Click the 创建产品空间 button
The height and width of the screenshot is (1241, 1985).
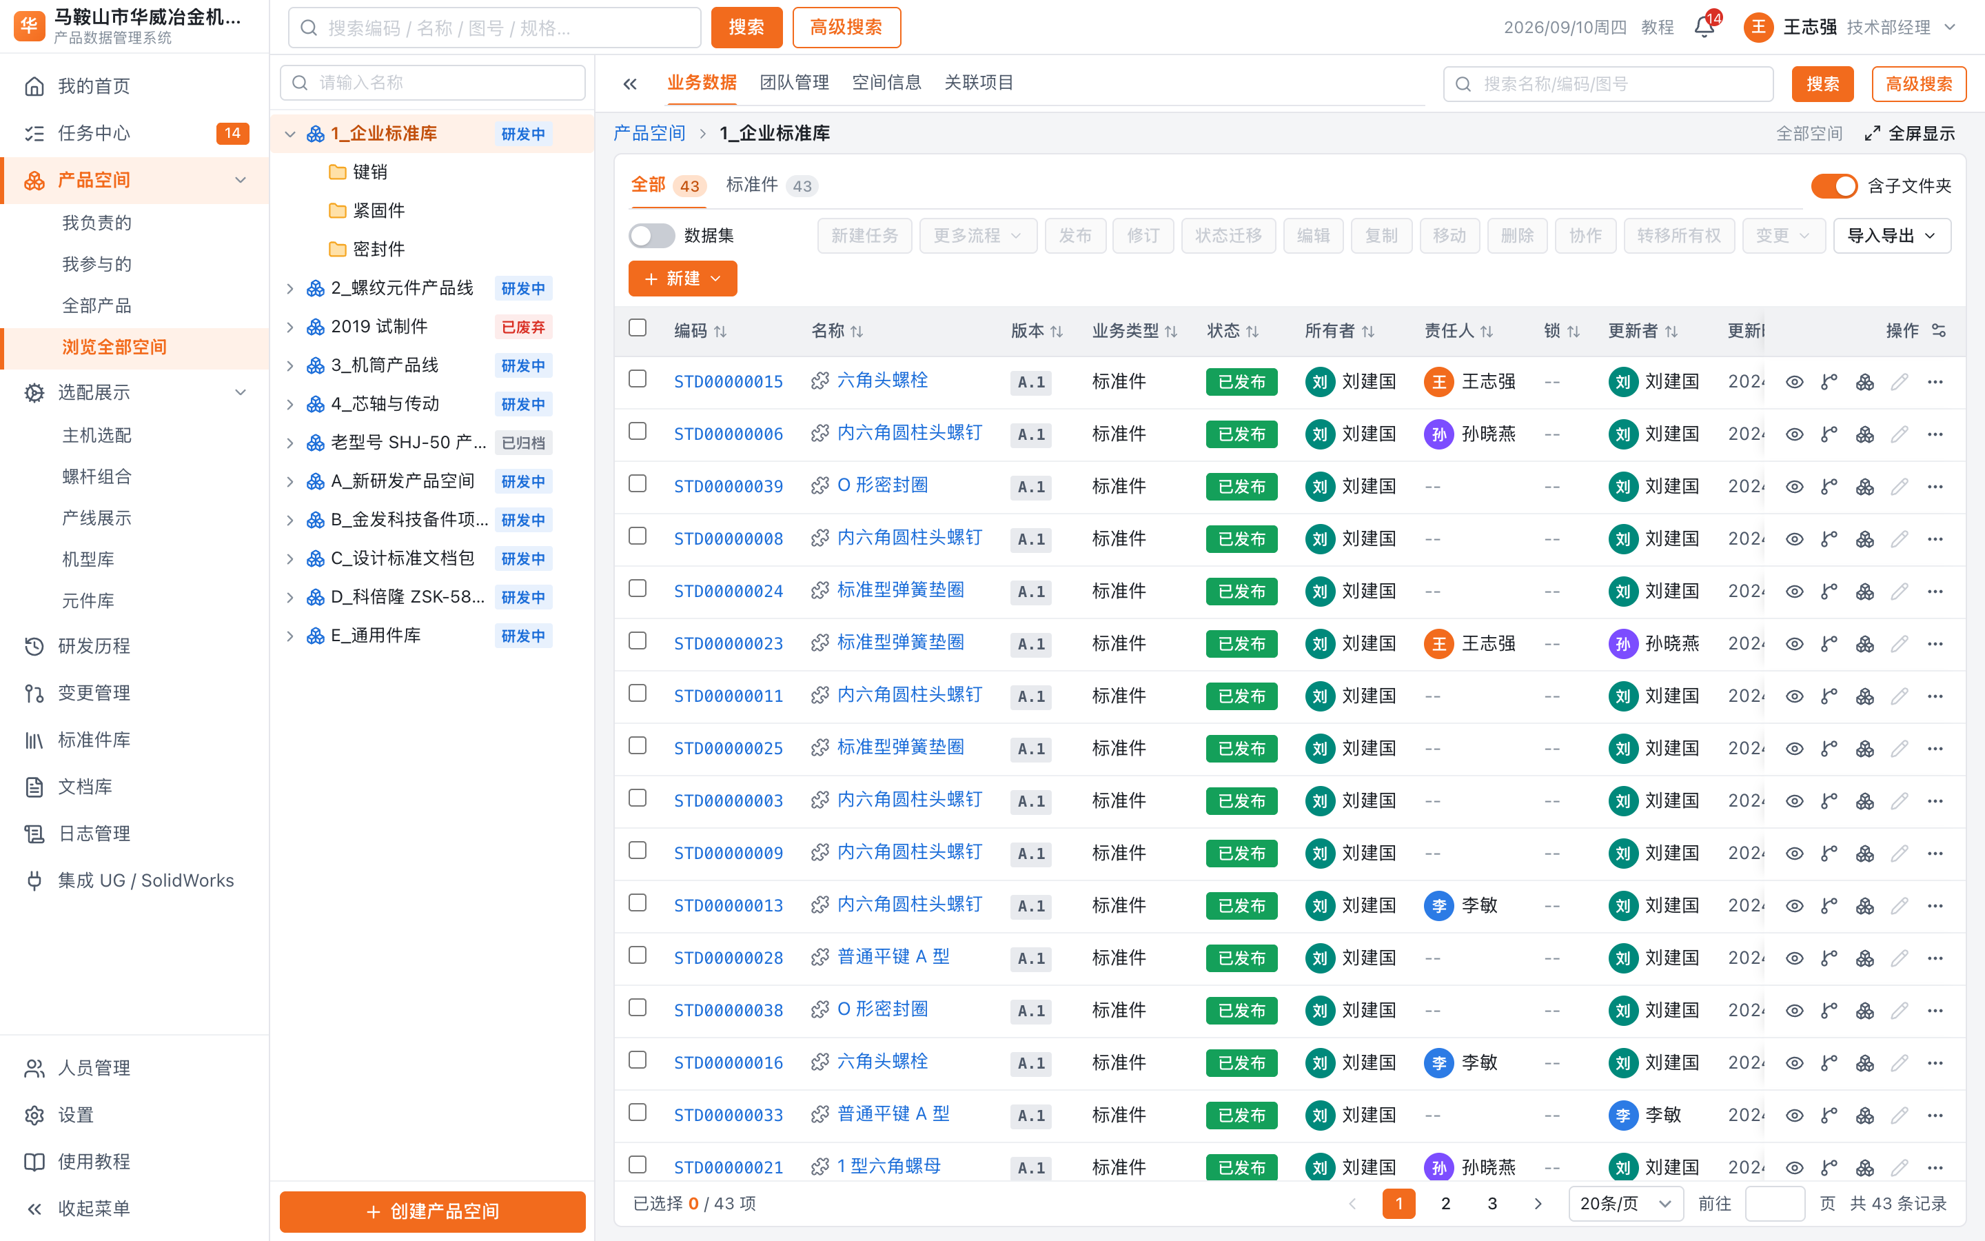(432, 1211)
